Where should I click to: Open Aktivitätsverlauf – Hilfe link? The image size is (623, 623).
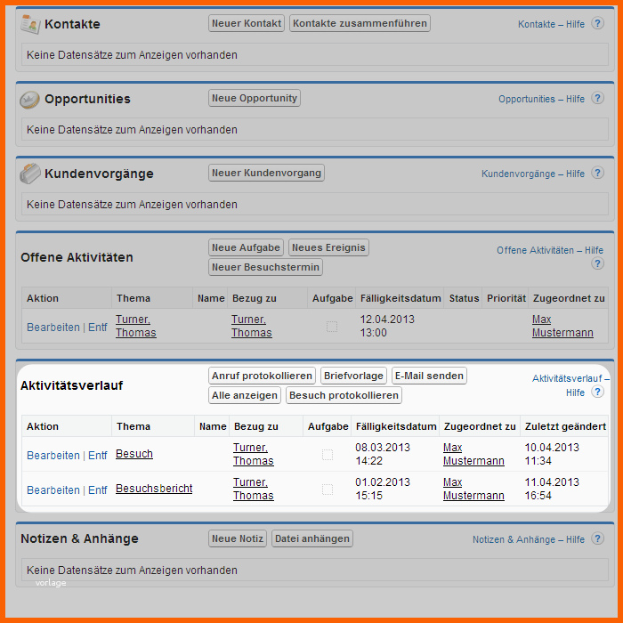coord(570,385)
